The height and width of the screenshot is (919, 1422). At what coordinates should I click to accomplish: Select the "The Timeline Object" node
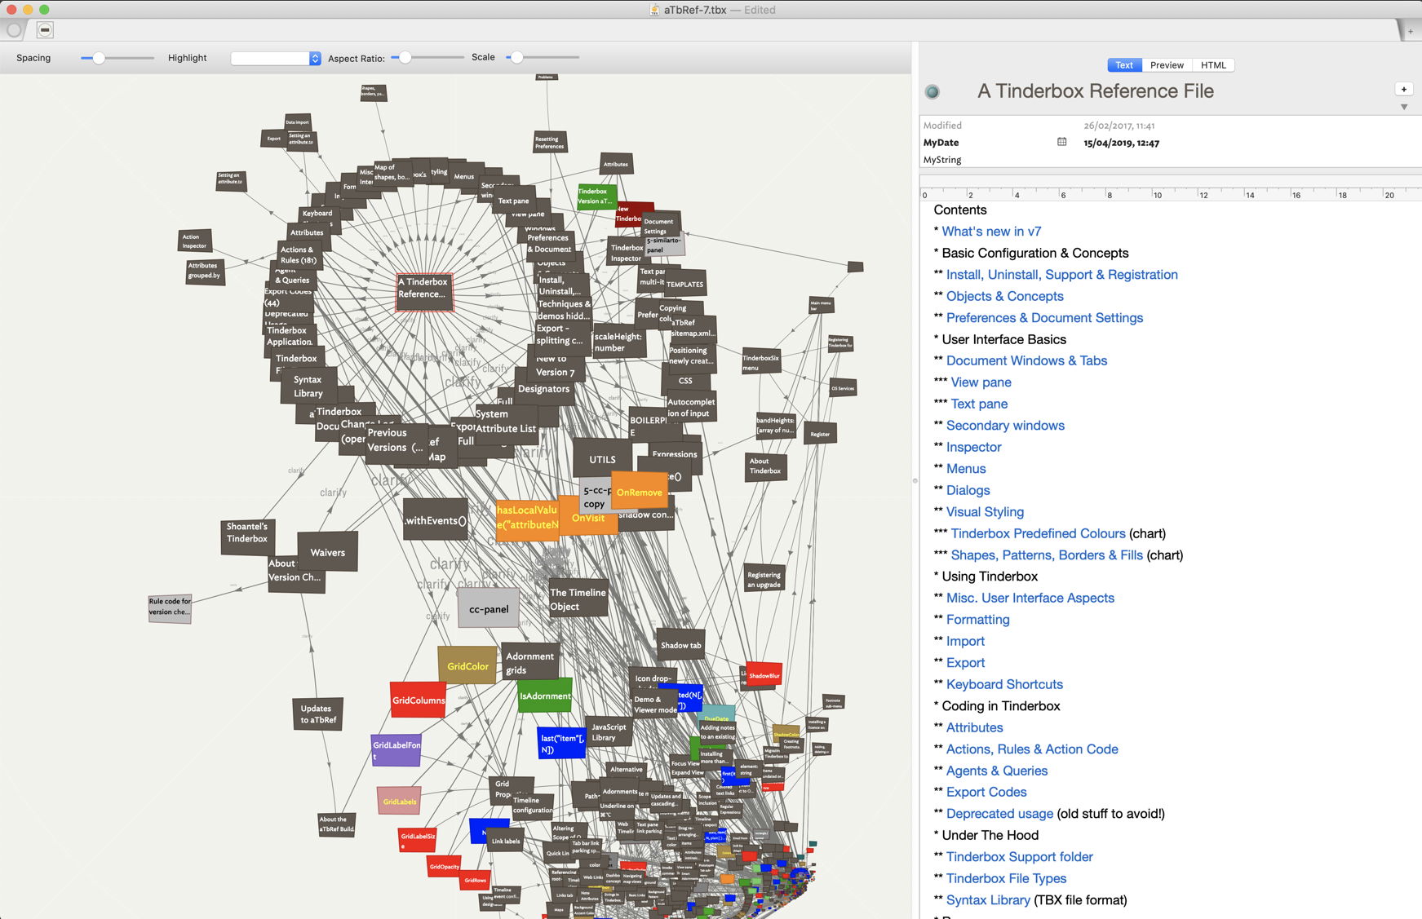[578, 599]
